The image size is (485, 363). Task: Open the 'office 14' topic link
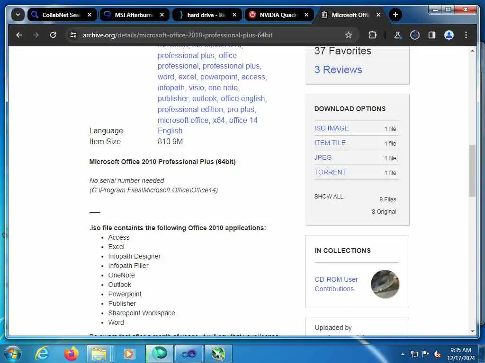point(243,120)
